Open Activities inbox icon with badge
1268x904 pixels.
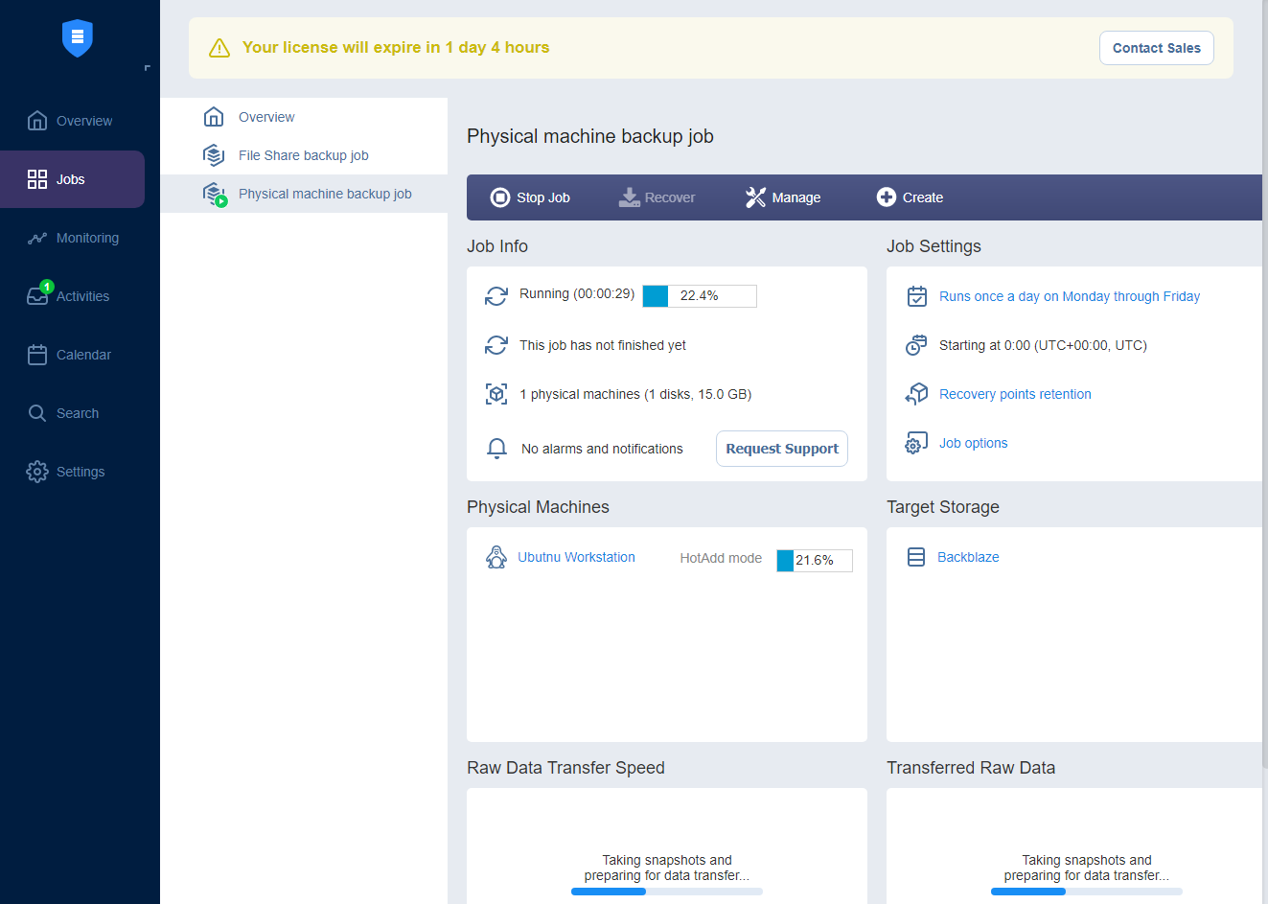click(37, 296)
